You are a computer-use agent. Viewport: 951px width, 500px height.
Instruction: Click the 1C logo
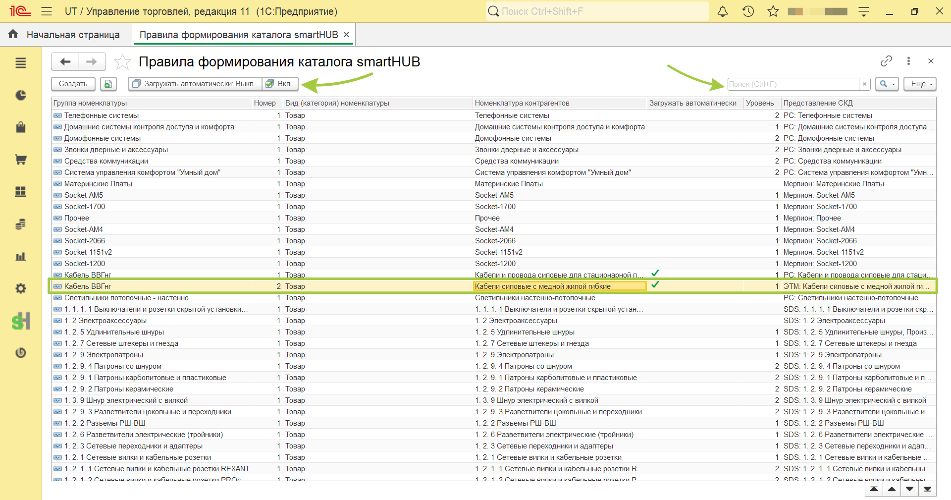[20, 11]
